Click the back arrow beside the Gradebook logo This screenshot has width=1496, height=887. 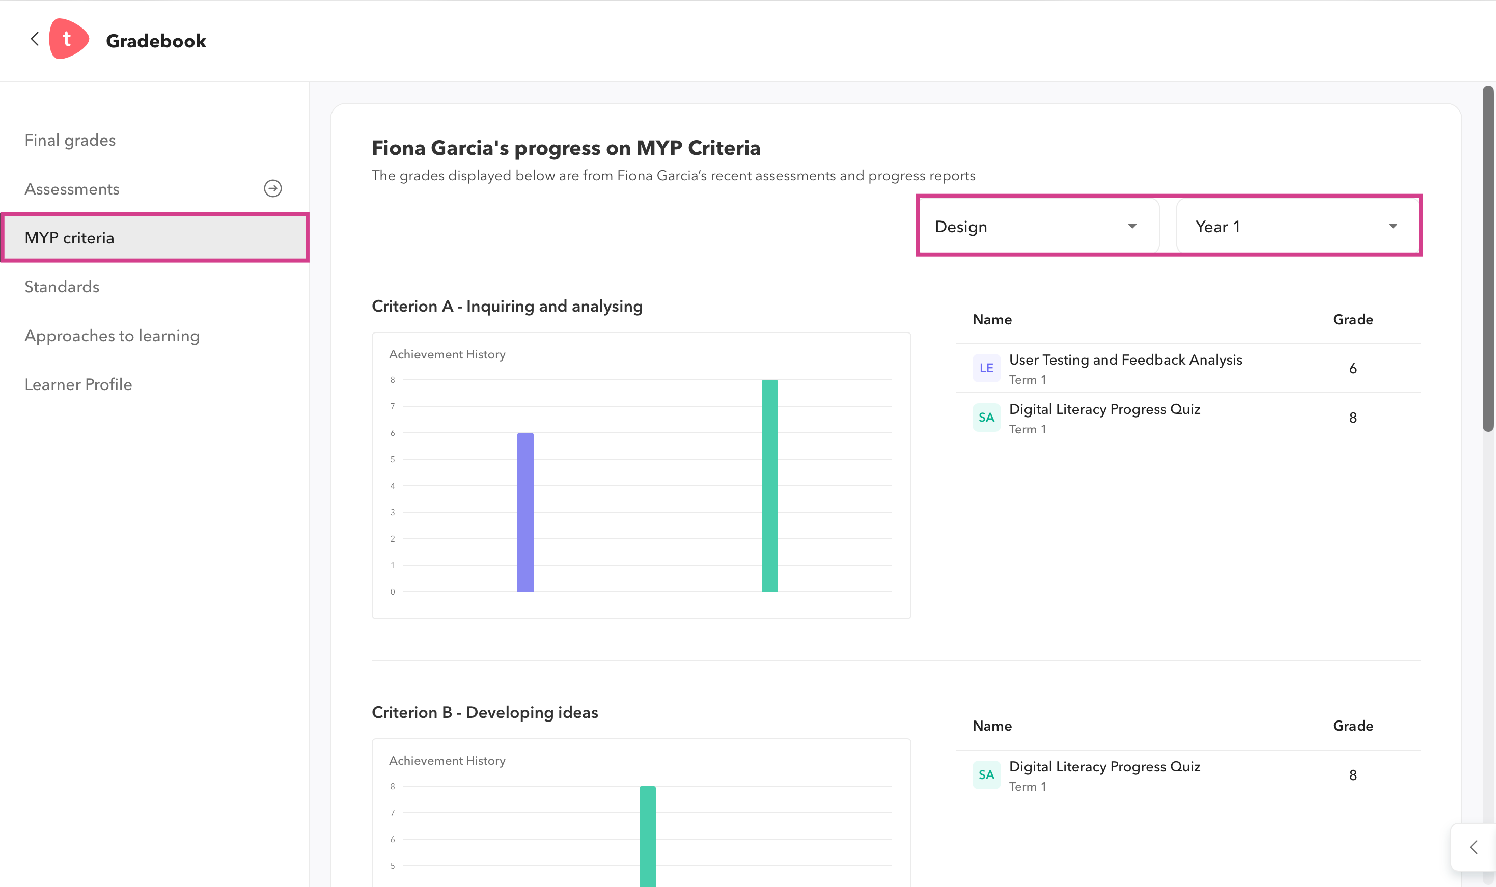click(35, 39)
